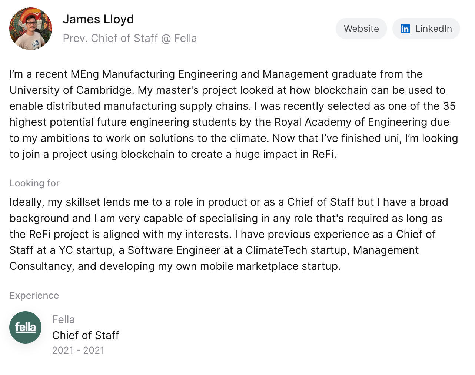
Task: Select the Fella company name under Experience
Action: point(63,319)
